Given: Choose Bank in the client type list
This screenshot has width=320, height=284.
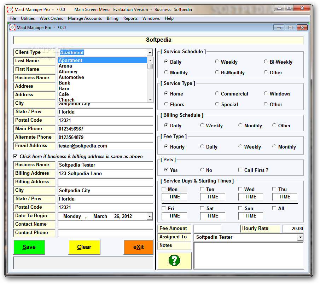Looking at the screenshot, I should coord(103,83).
